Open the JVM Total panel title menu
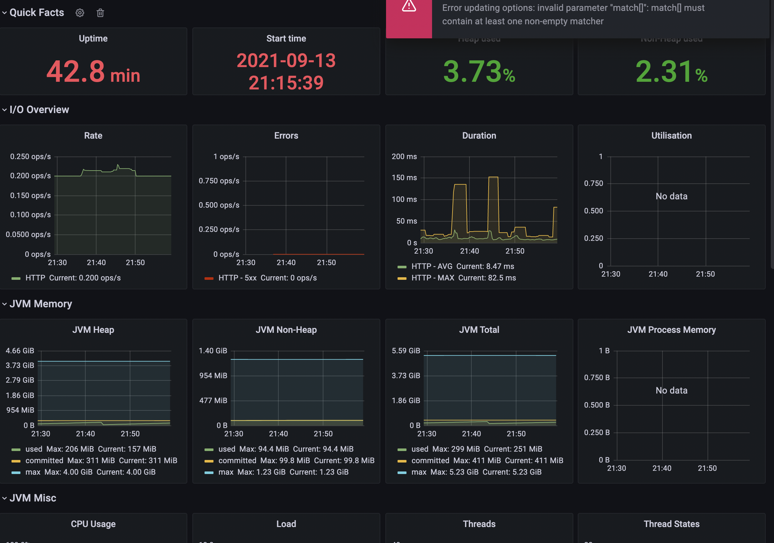 click(x=479, y=330)
